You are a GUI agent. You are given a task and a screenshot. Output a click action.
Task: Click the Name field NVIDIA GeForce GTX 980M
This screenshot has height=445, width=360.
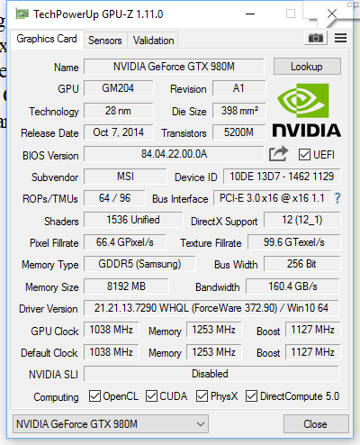pos(174,67)
